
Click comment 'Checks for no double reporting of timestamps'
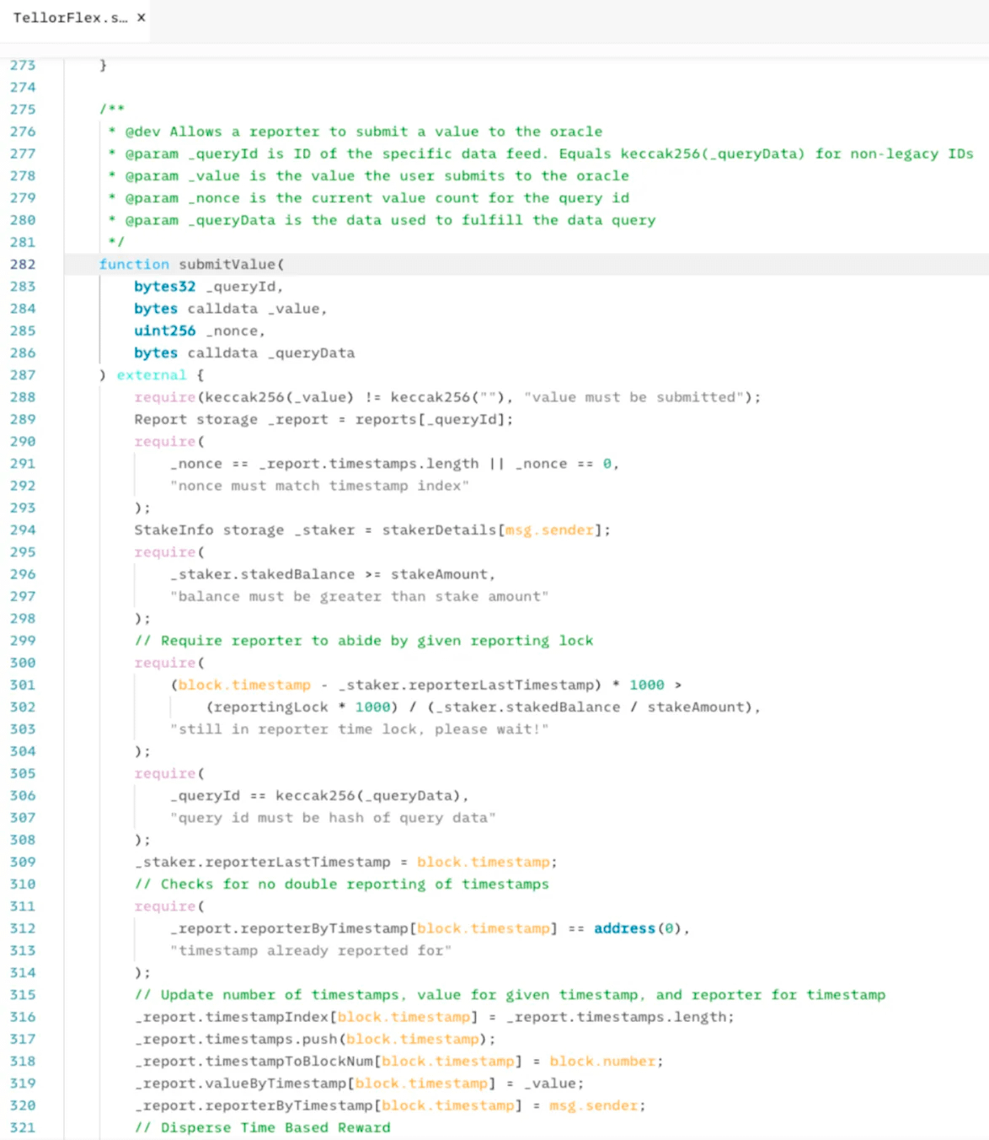tap(342, 884)
